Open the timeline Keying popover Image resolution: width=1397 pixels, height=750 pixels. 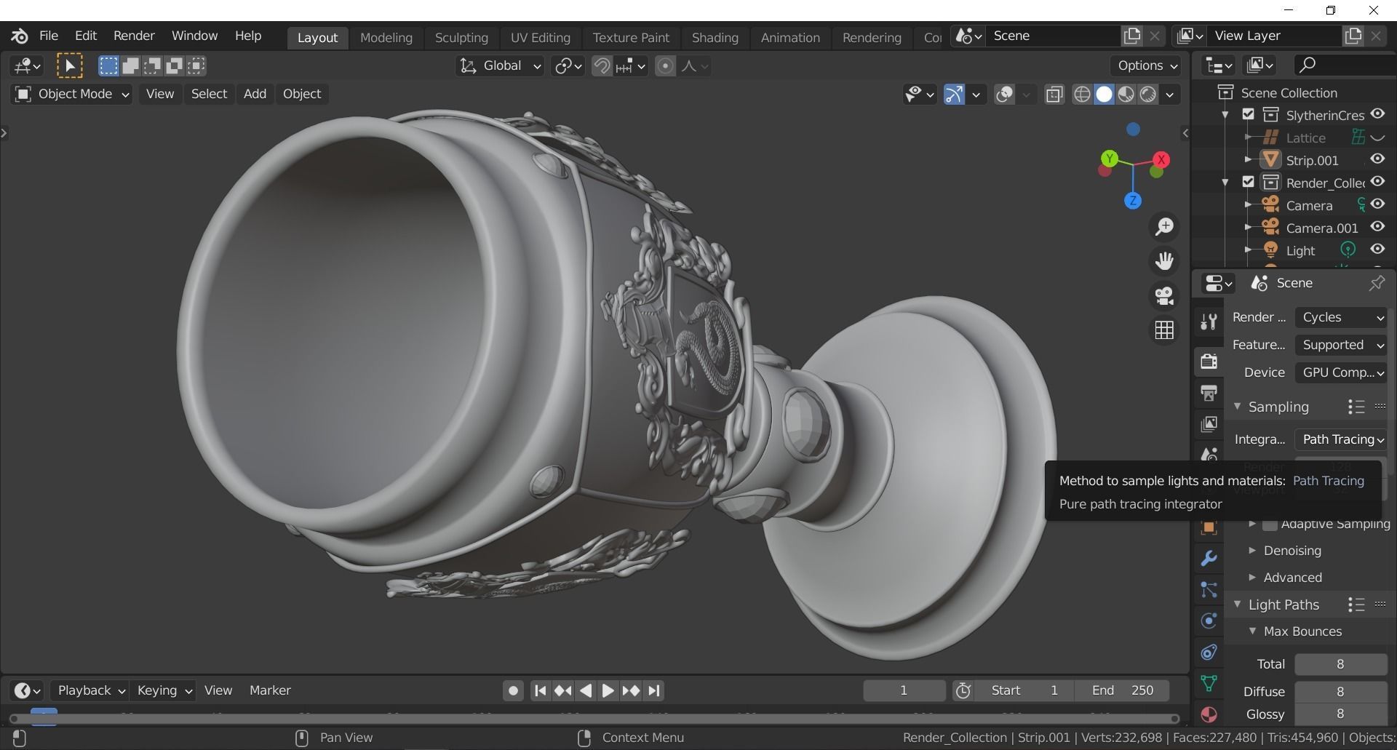click(164, 690)
